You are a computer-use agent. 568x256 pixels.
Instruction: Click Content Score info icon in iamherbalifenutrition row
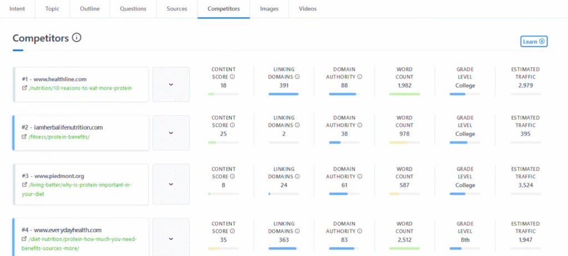pos(232,125)
